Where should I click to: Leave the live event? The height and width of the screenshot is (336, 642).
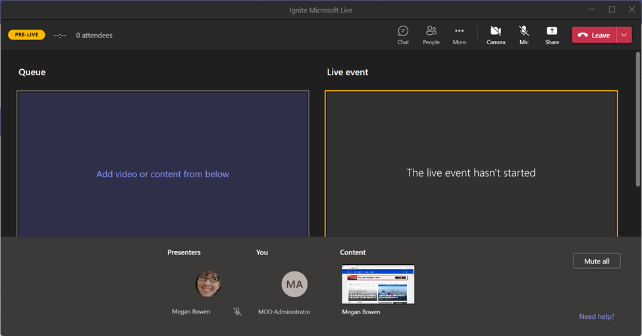click(x=594, y=35)
